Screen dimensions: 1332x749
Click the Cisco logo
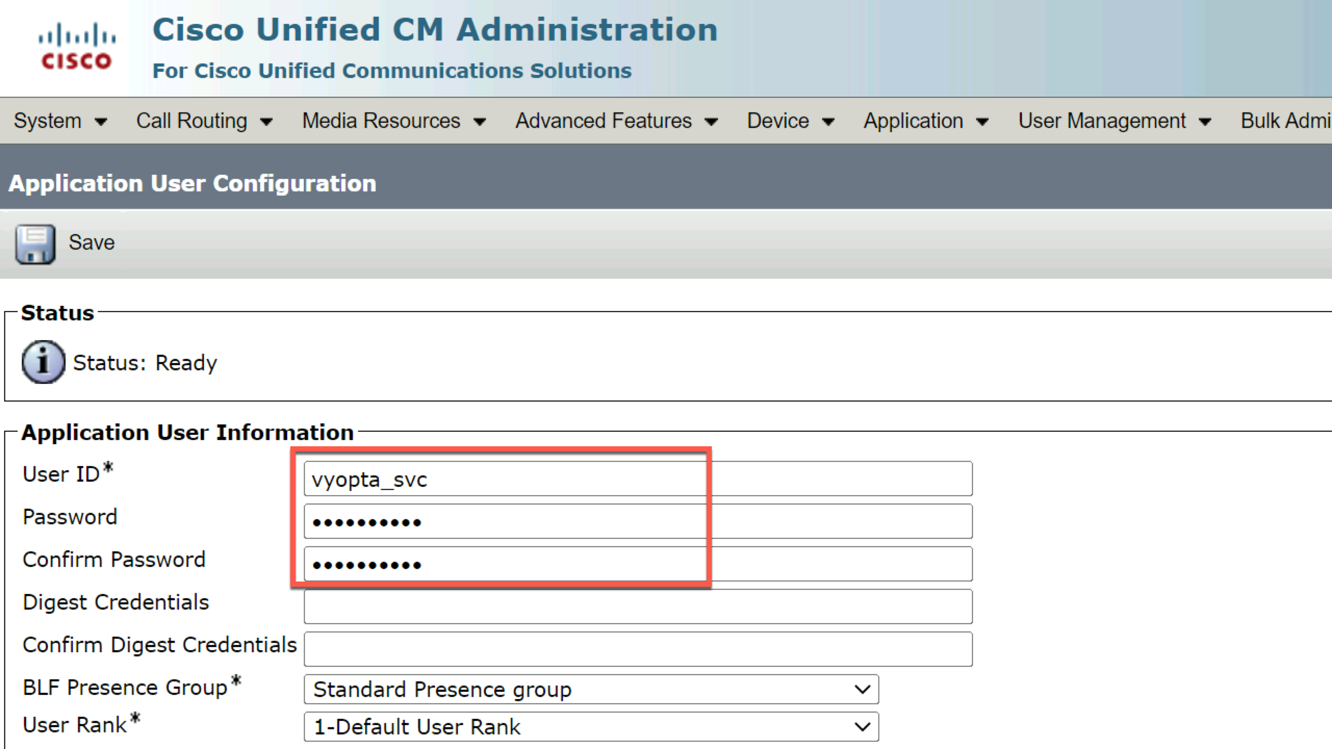[76, 46]
